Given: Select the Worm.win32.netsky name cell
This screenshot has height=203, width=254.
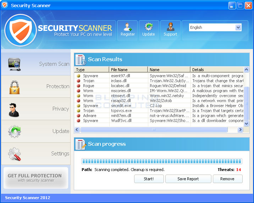Looking at the screenshot, I should pyautogui.click(x=169, y=96).
